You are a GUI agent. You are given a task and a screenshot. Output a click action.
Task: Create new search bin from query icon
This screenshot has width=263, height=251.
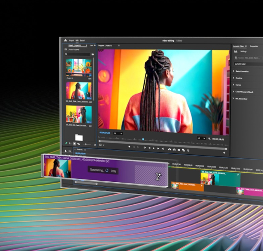coord(92,54)
